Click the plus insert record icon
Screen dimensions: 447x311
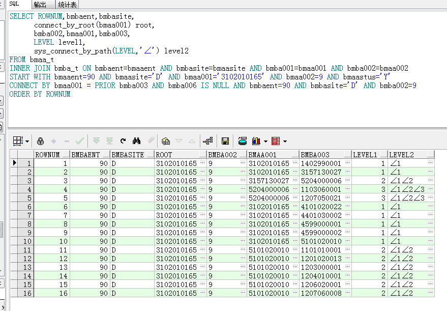[53, 141]
